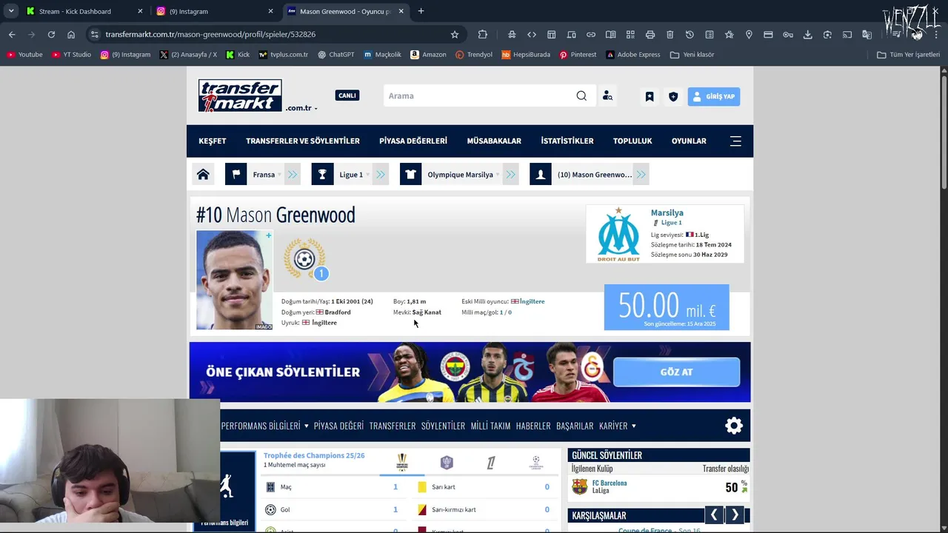This screenshot has width=948, height=533.
Task: Open the Transfermarkt logo homepage
Action: tap(240, 95)
